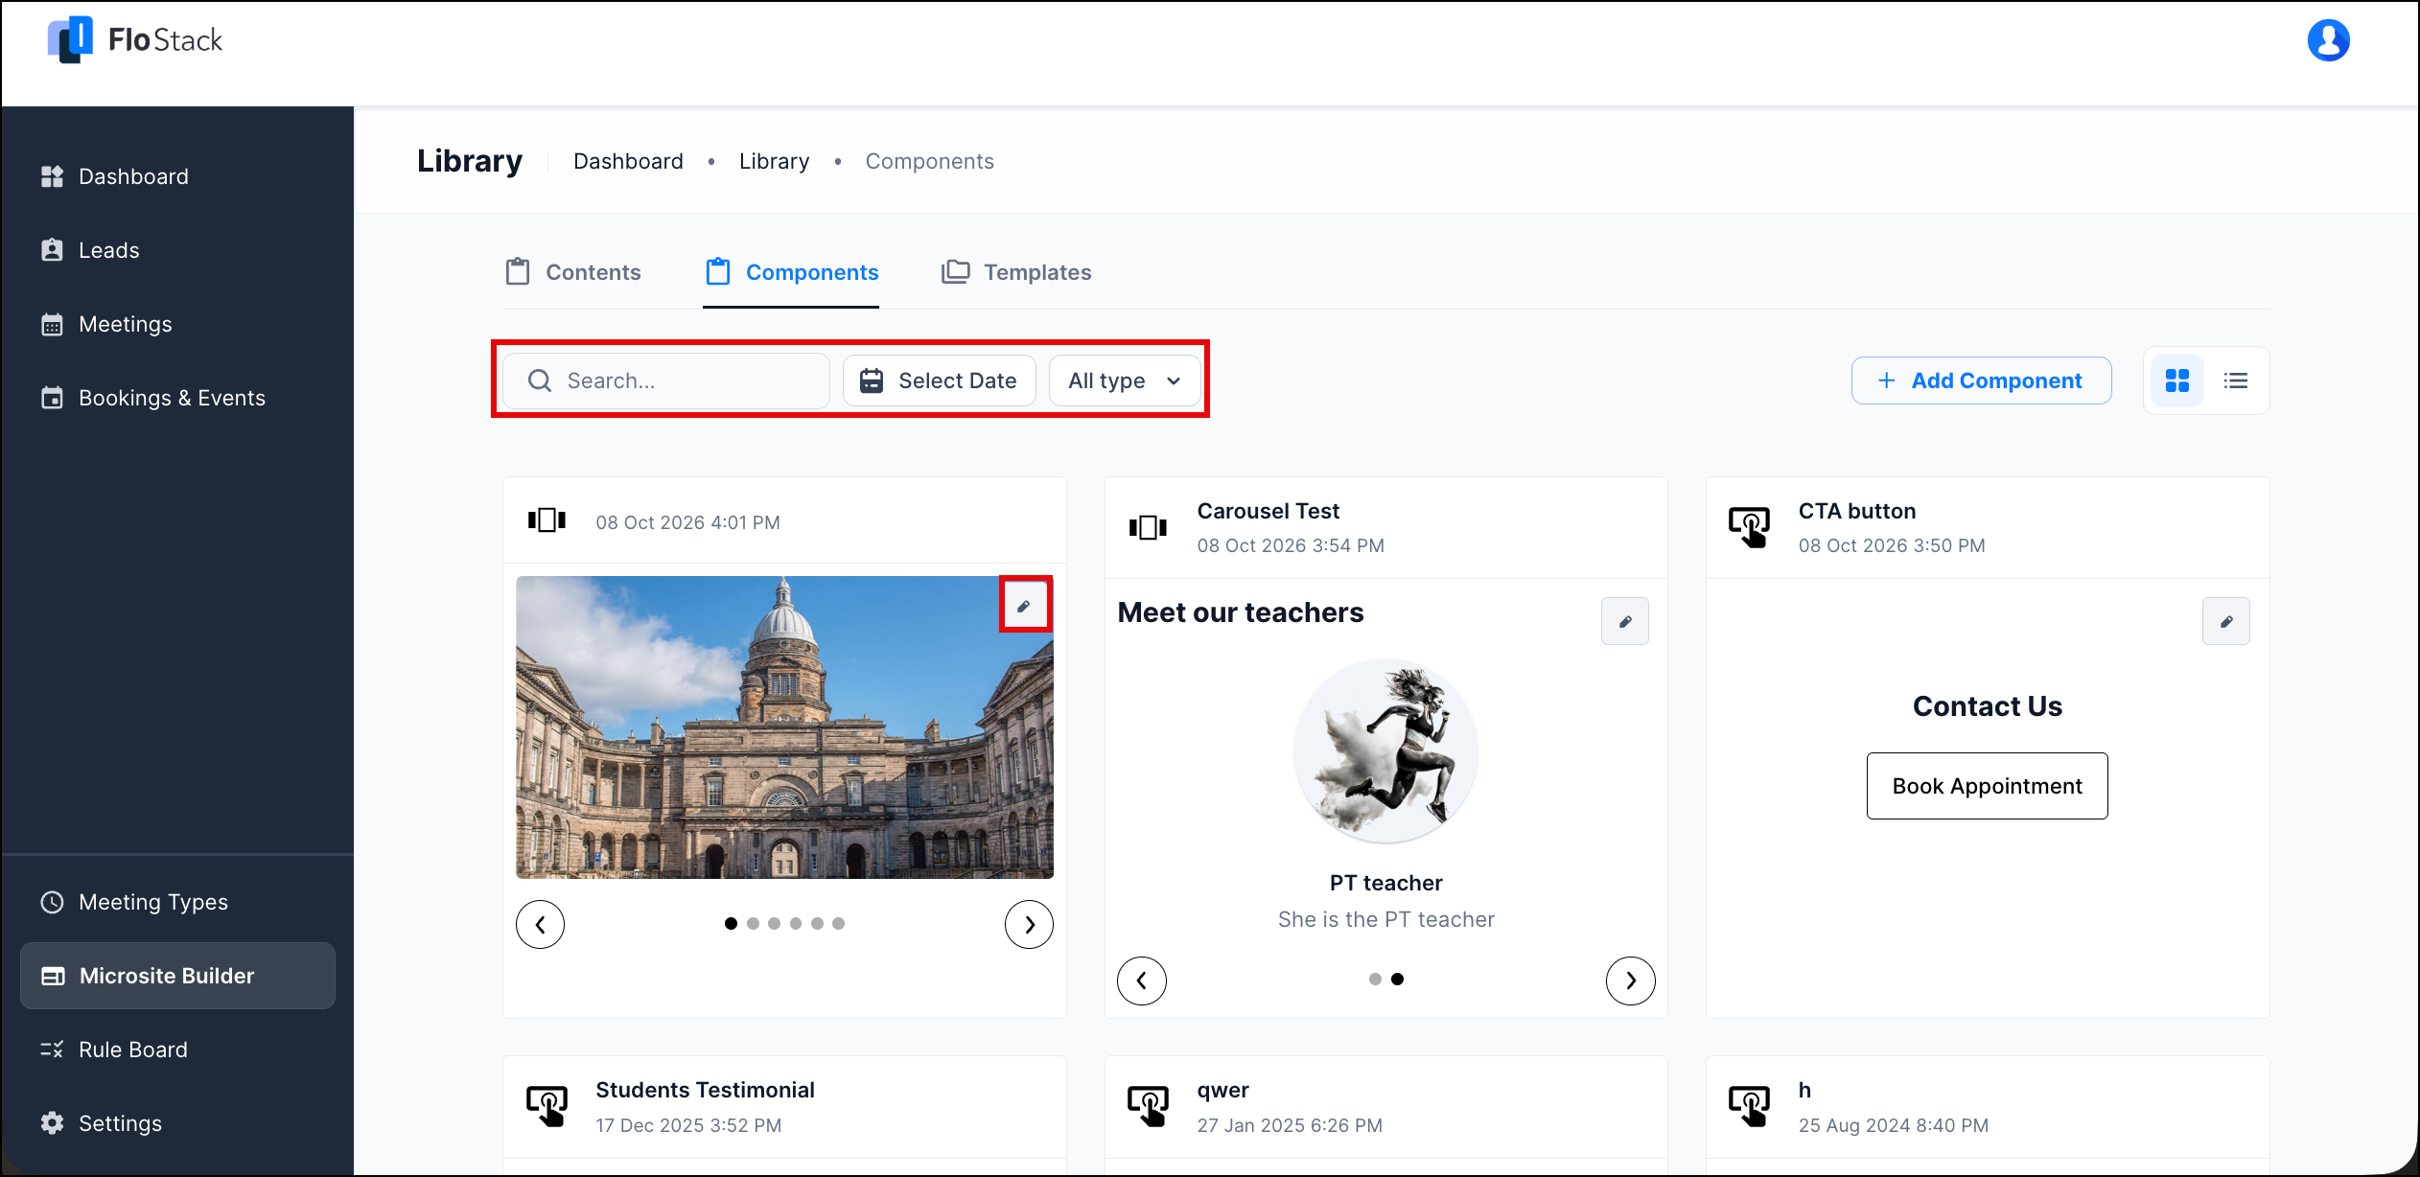Select the Components tab
Viewport: 2420px width, 1177px height.
click(791, 272)
